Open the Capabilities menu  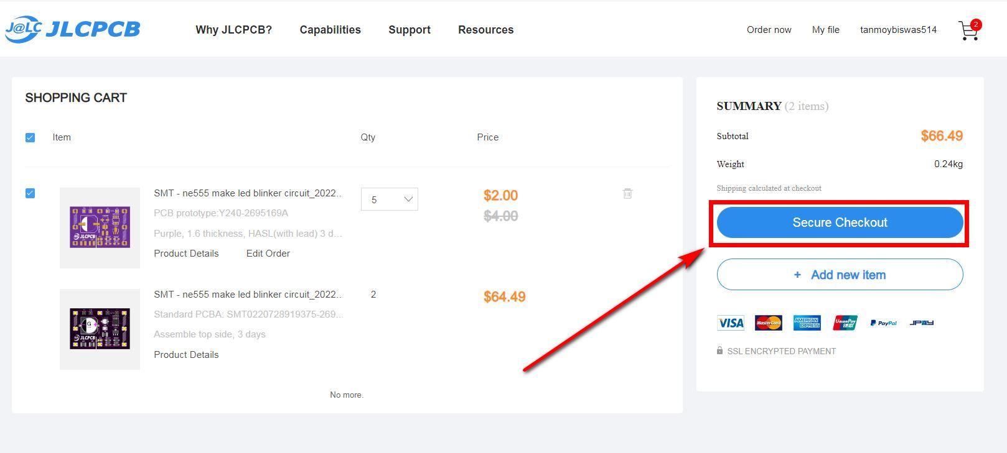330,30
